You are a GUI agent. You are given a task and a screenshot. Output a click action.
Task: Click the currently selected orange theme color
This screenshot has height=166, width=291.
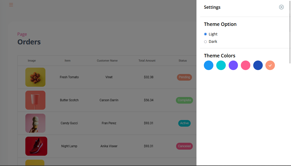(x=270, y=65)
